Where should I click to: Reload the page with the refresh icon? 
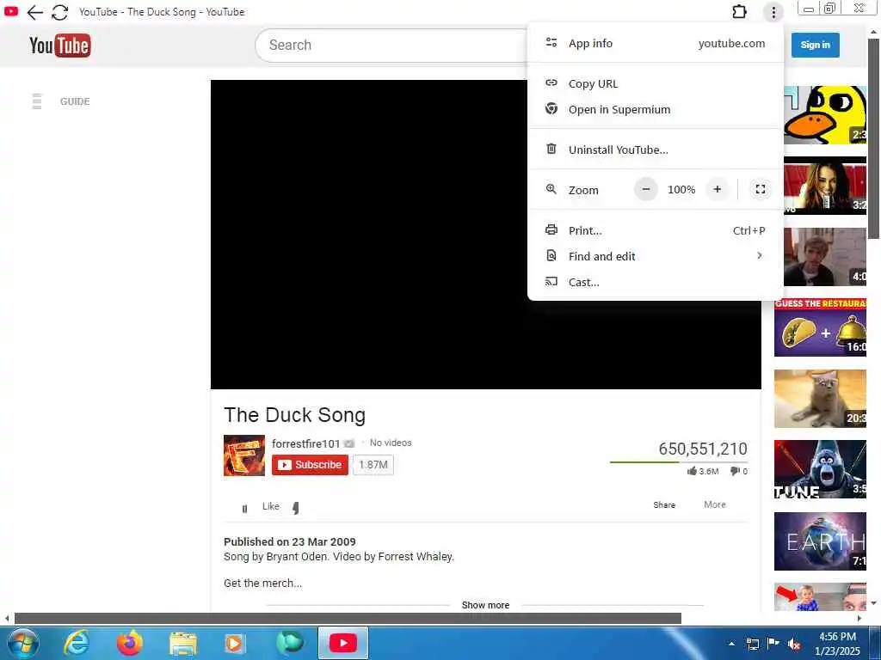tap(59, 12)
